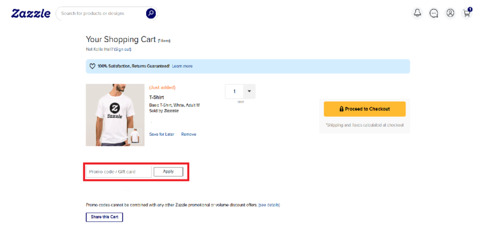This screenshot has height=234, width=478.
Task: Click the Zazzle logo in header
Action: coord(31,14)
